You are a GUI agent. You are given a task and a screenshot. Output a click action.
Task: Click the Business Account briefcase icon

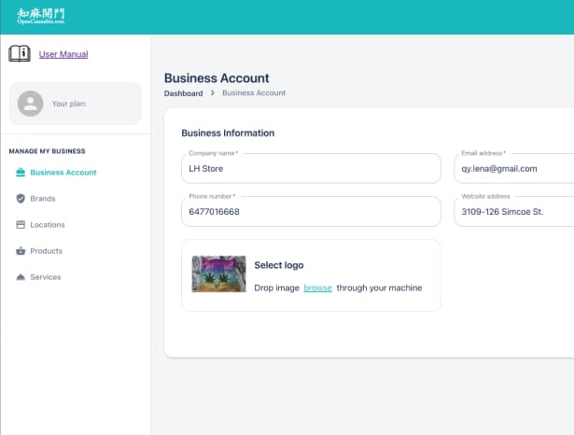coord(21,172)
